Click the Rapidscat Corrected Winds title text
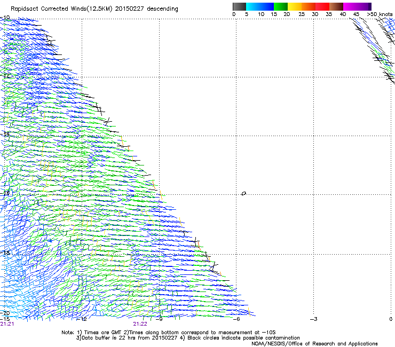This screenshot has height=347, width=395. point(94,9)
